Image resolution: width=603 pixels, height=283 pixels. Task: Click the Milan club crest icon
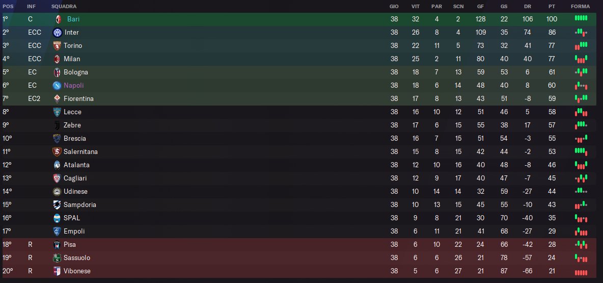click(x=57, y=59)
